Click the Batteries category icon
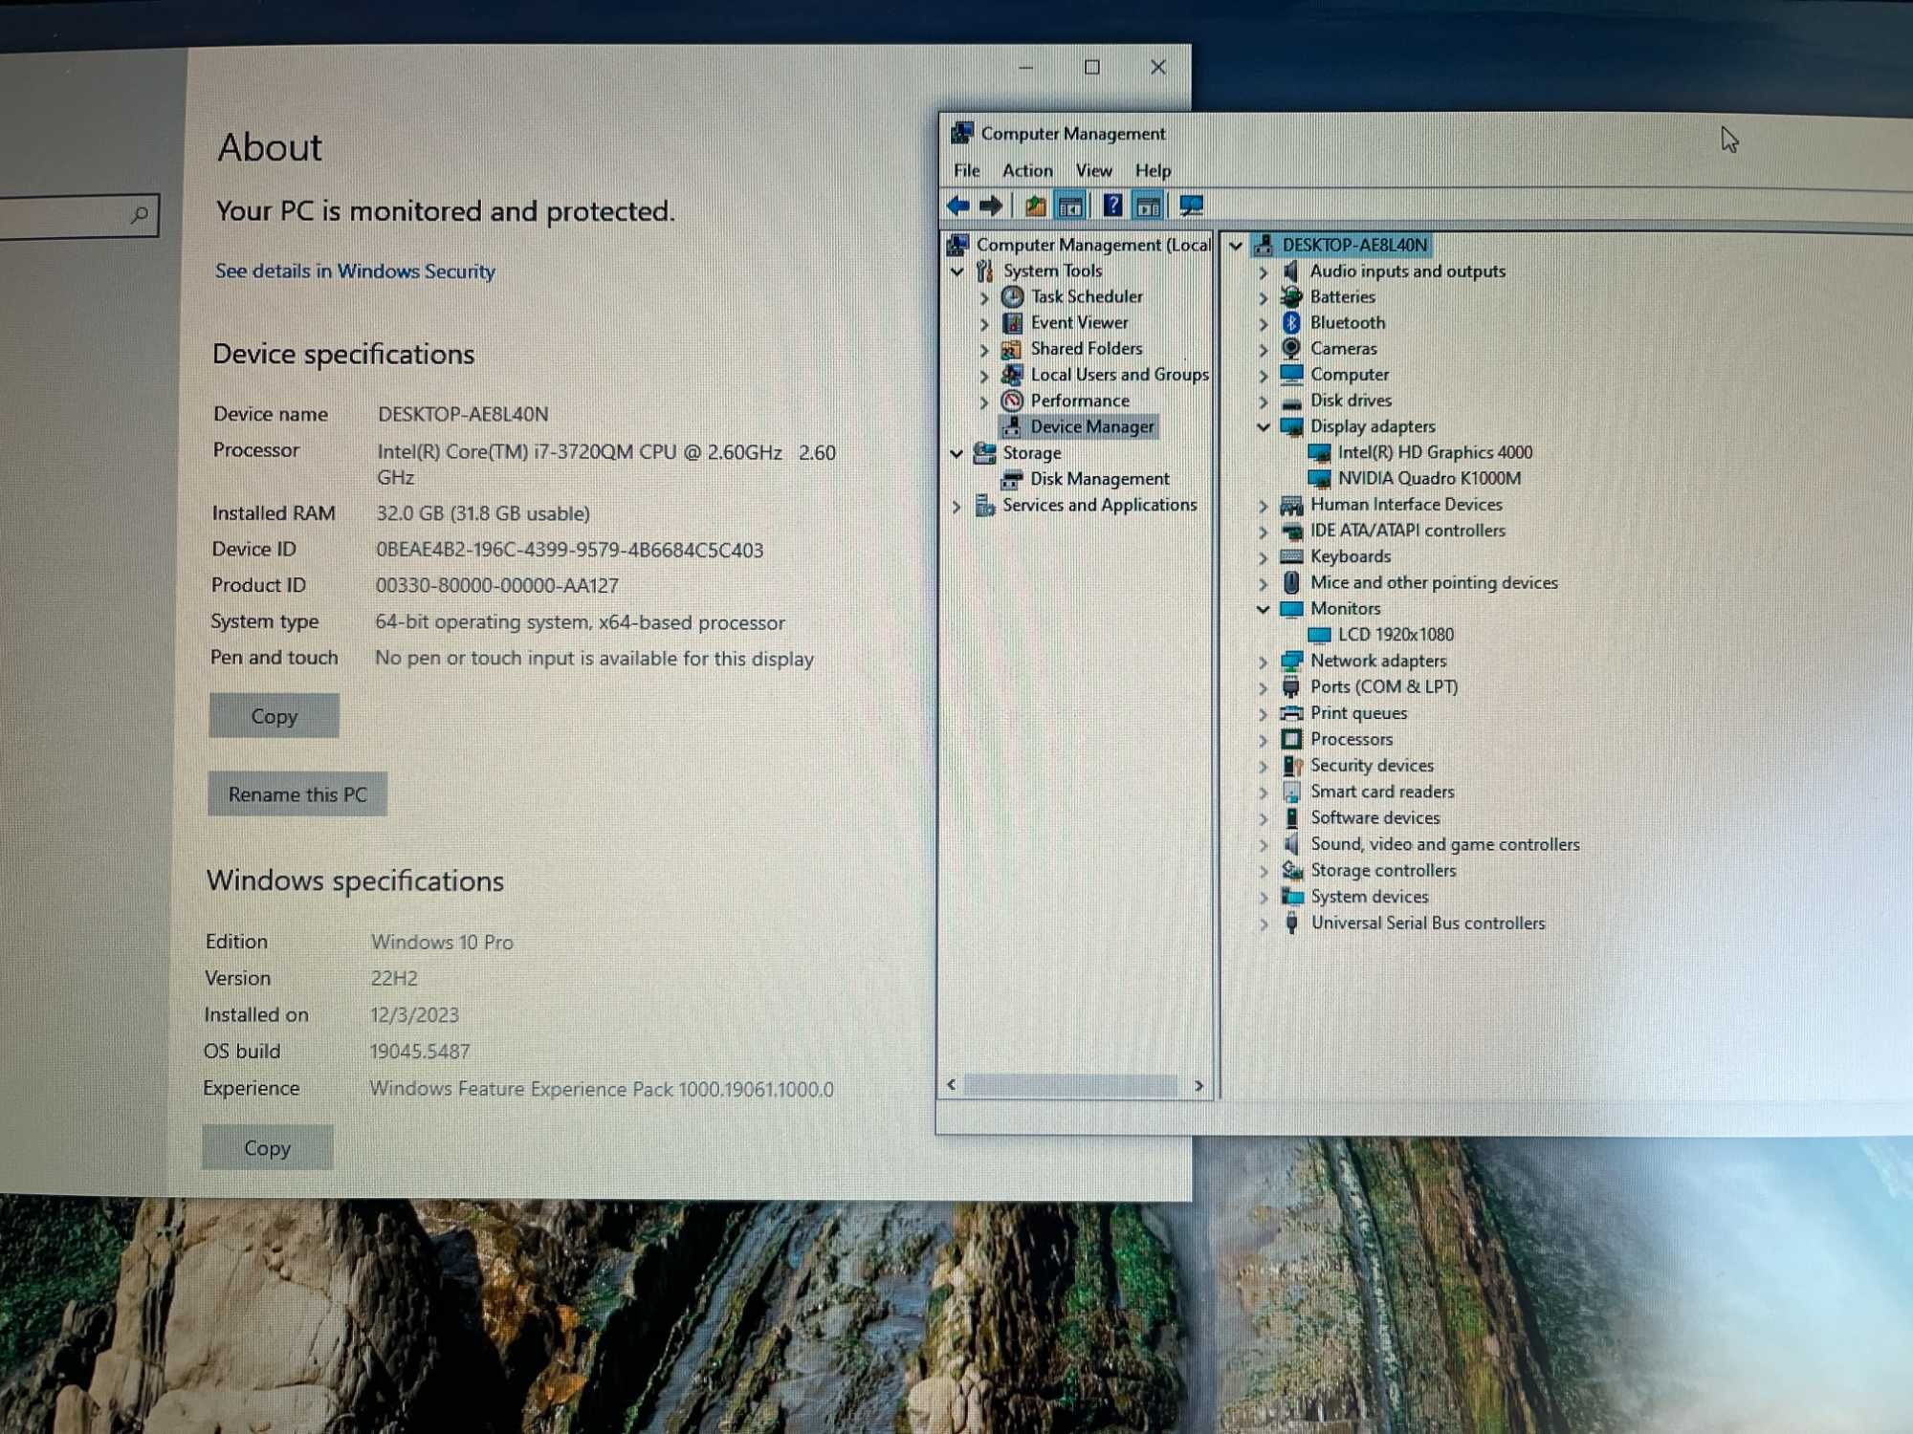The image size is (1913, 1434). click(x=1291, y=297)
